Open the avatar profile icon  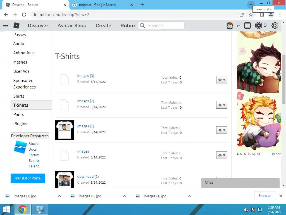point(230,25)
